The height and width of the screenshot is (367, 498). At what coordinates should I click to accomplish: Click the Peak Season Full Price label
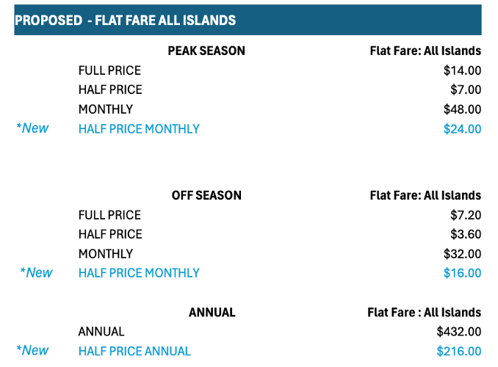tap(109, 70)
